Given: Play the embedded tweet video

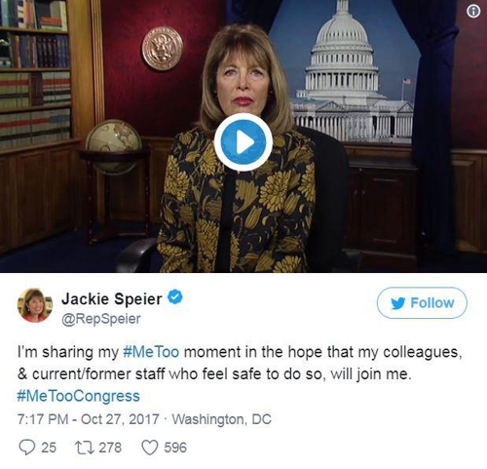Looking at the screenshot, I should [x=243, y=142].
